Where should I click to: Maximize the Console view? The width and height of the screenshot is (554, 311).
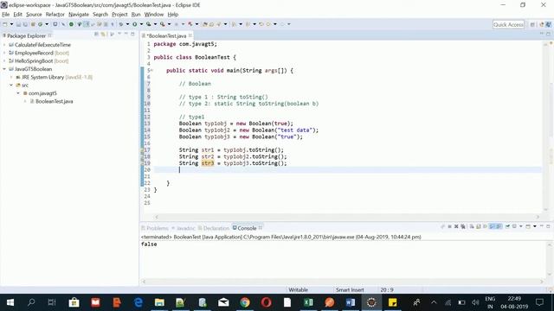coord(548,226)
